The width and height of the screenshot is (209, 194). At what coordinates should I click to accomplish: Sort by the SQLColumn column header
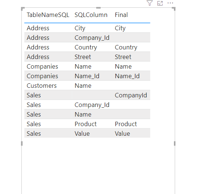[x=91, y=15]
